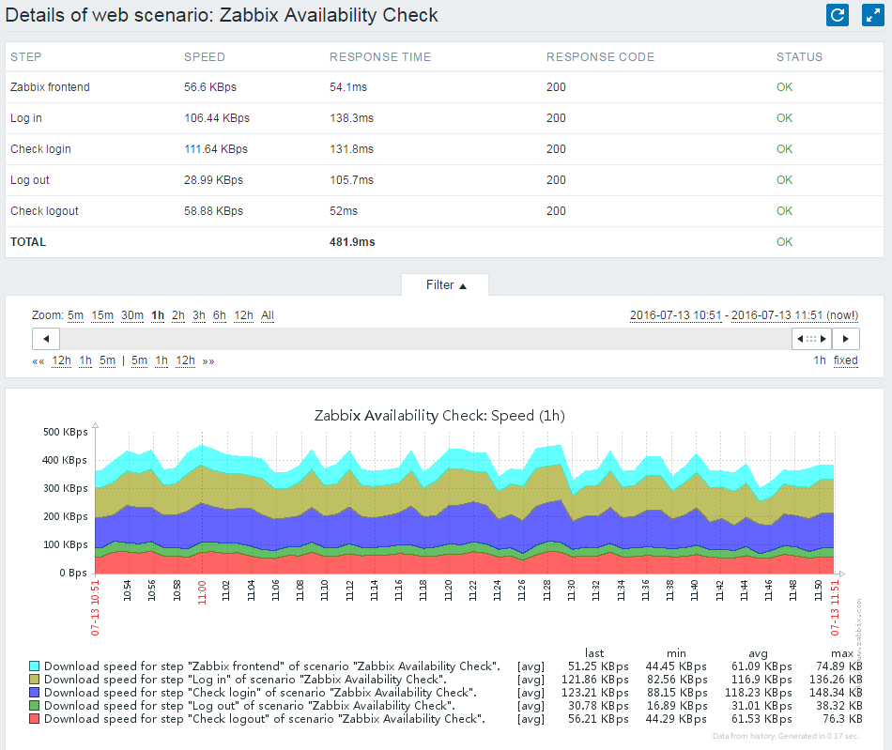
Task: Toggle fullscreen mode icon
Action: coord(872,15)
